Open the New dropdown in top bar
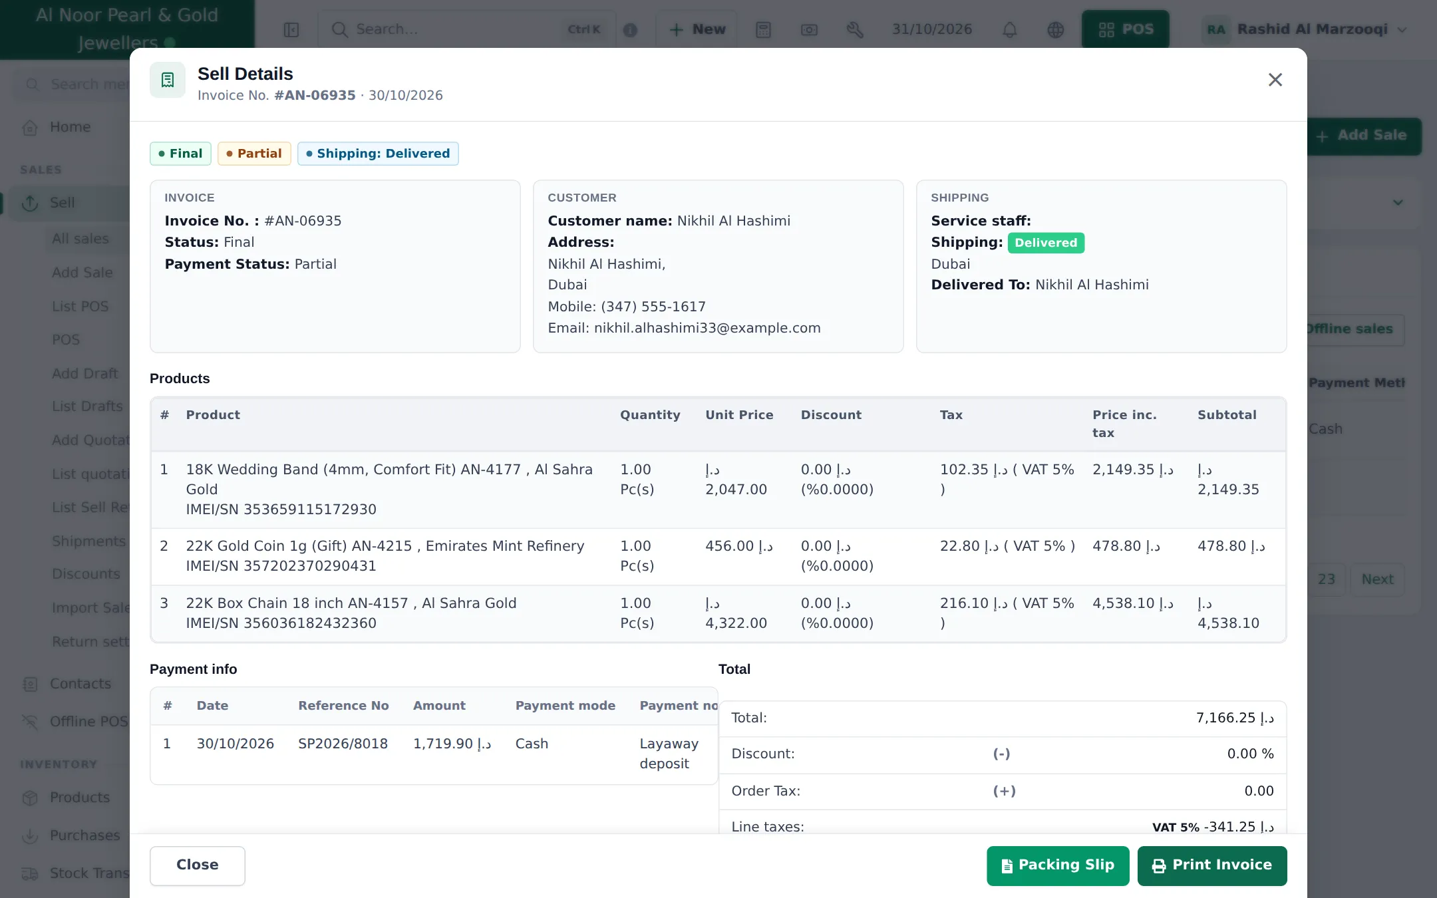The image size is (1437, 898). [697, 30]
